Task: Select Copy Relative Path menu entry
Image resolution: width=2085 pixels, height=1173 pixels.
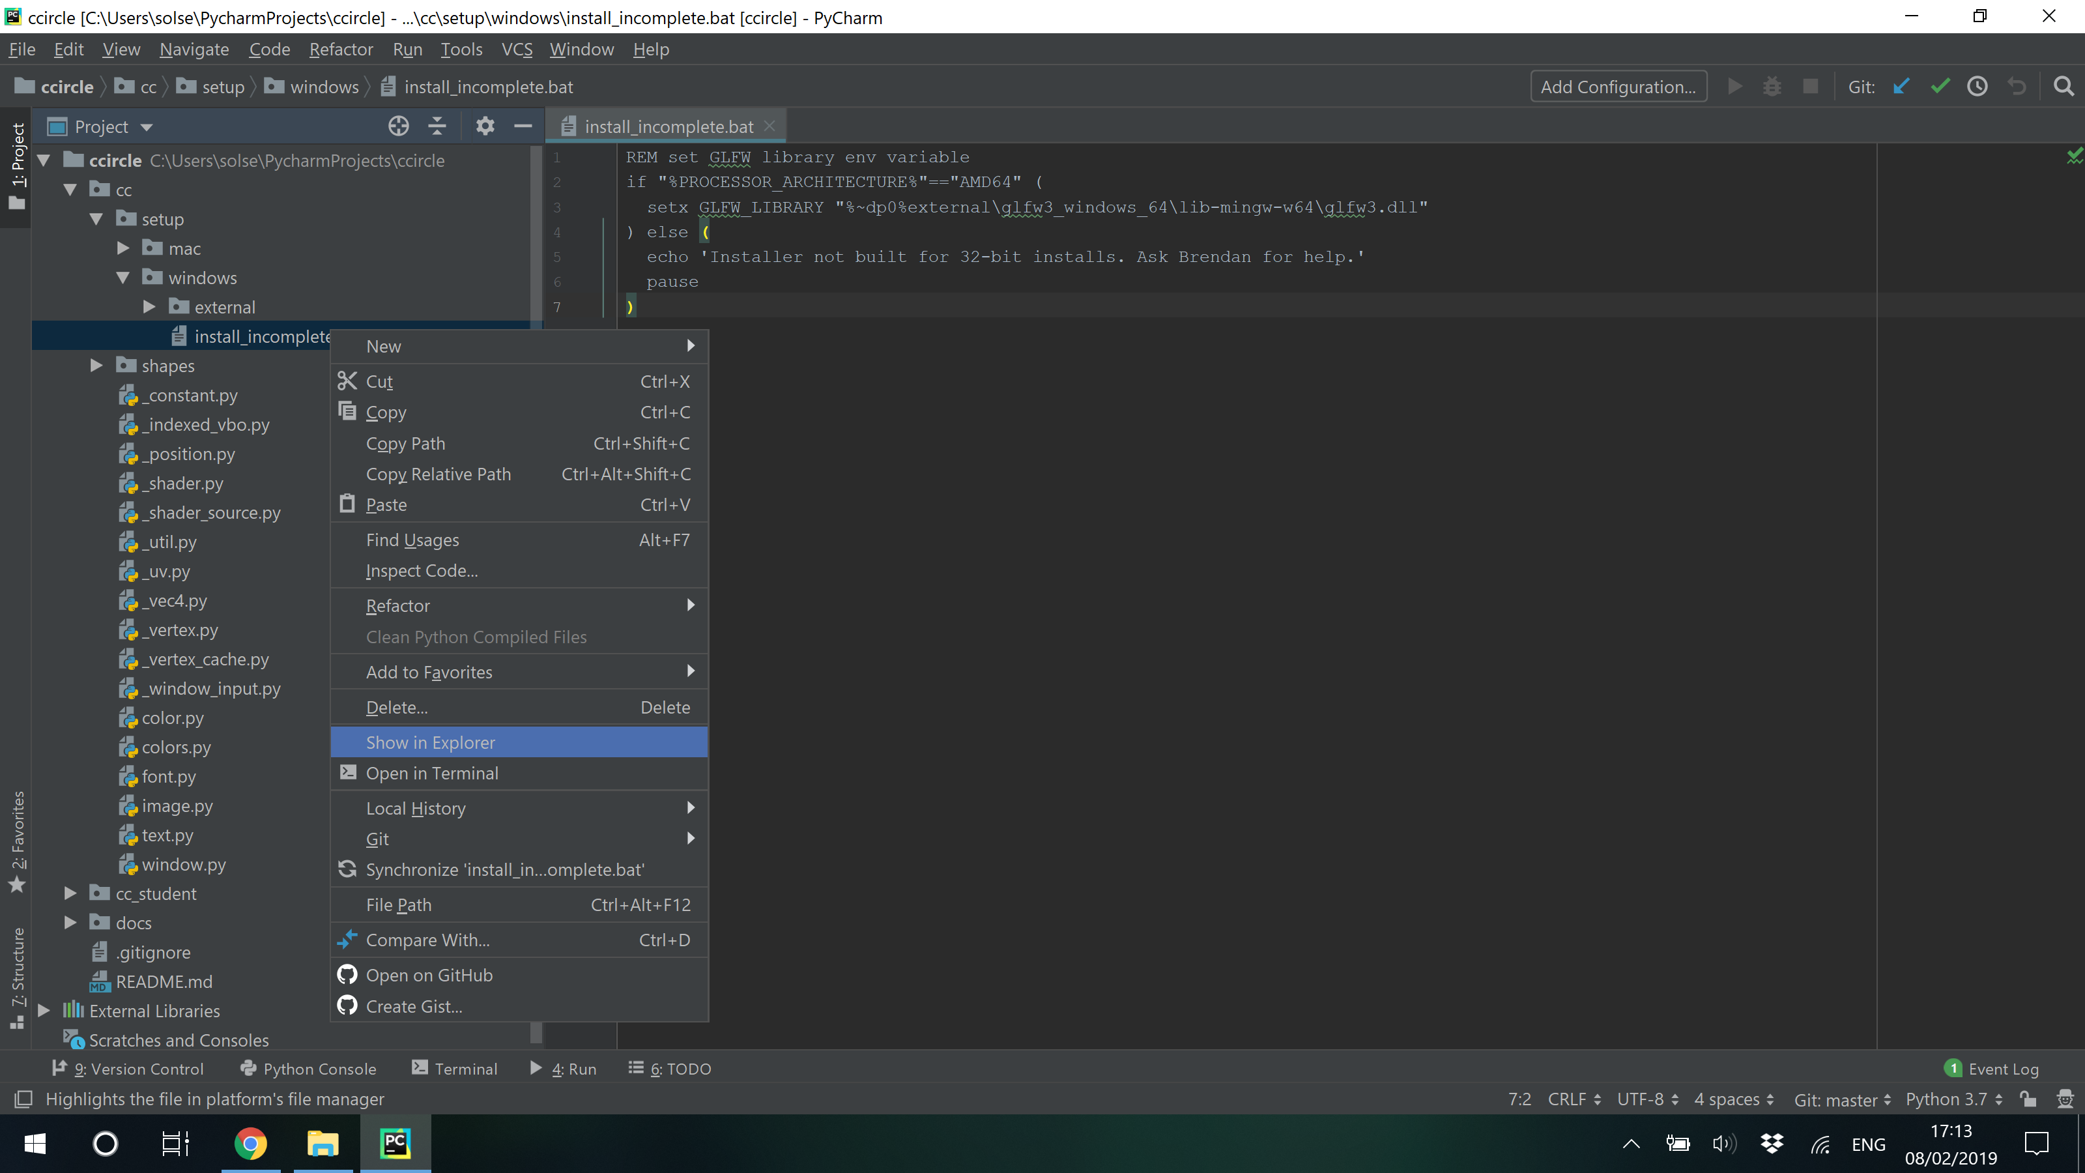Action: 519,474
